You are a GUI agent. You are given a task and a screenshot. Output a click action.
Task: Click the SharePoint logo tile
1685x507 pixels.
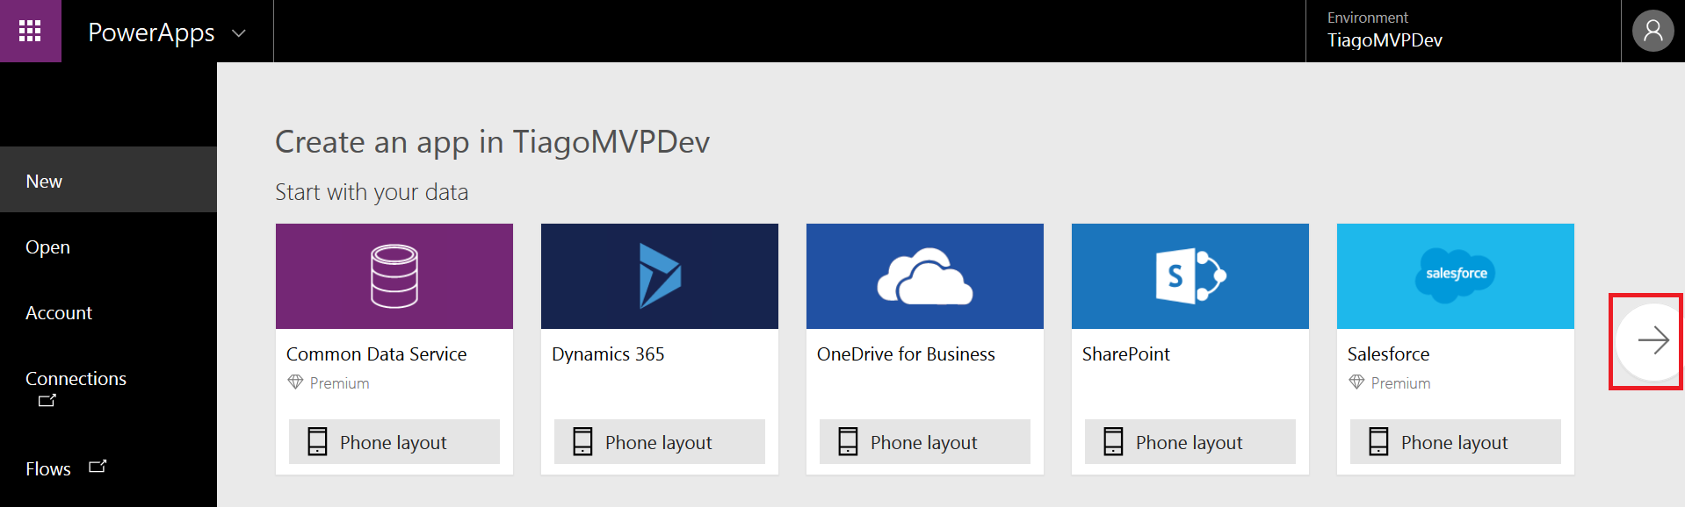(x=1190, y=276)
